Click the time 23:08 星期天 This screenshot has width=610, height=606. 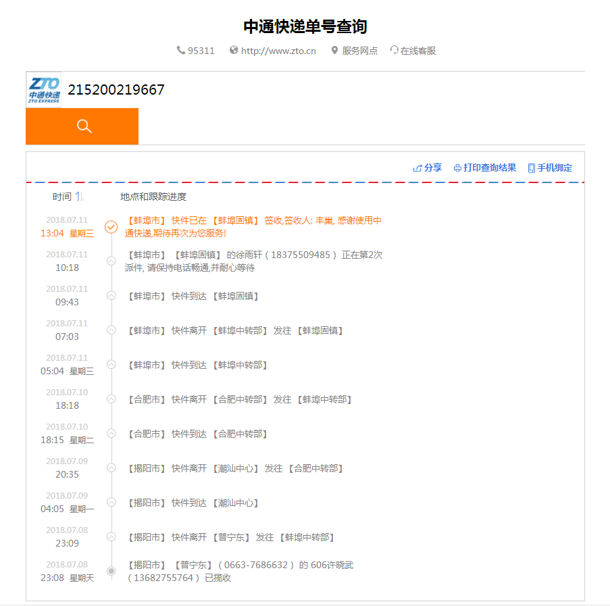tap(68, 578)
